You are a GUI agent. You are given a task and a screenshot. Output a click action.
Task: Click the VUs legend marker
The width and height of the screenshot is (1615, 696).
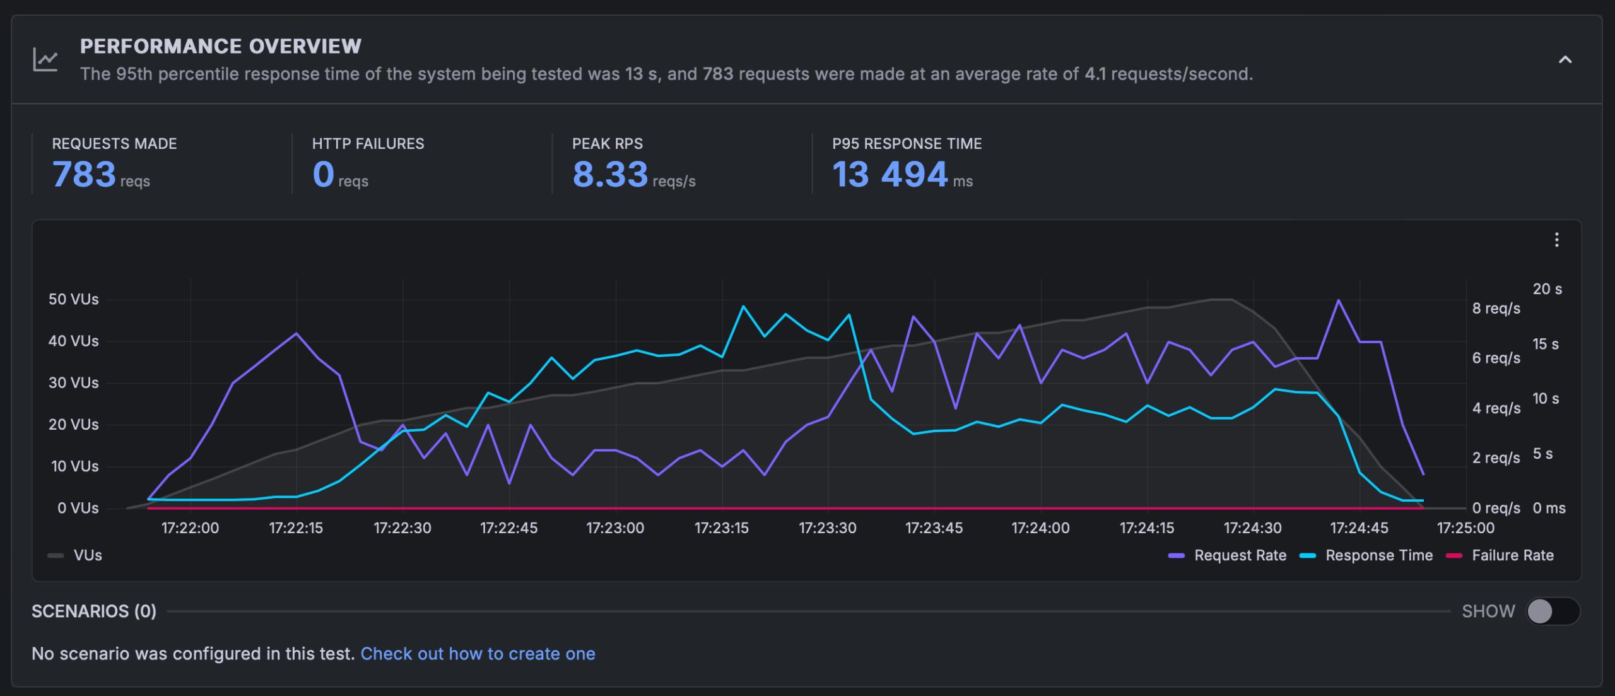click(x=55, y=555)
